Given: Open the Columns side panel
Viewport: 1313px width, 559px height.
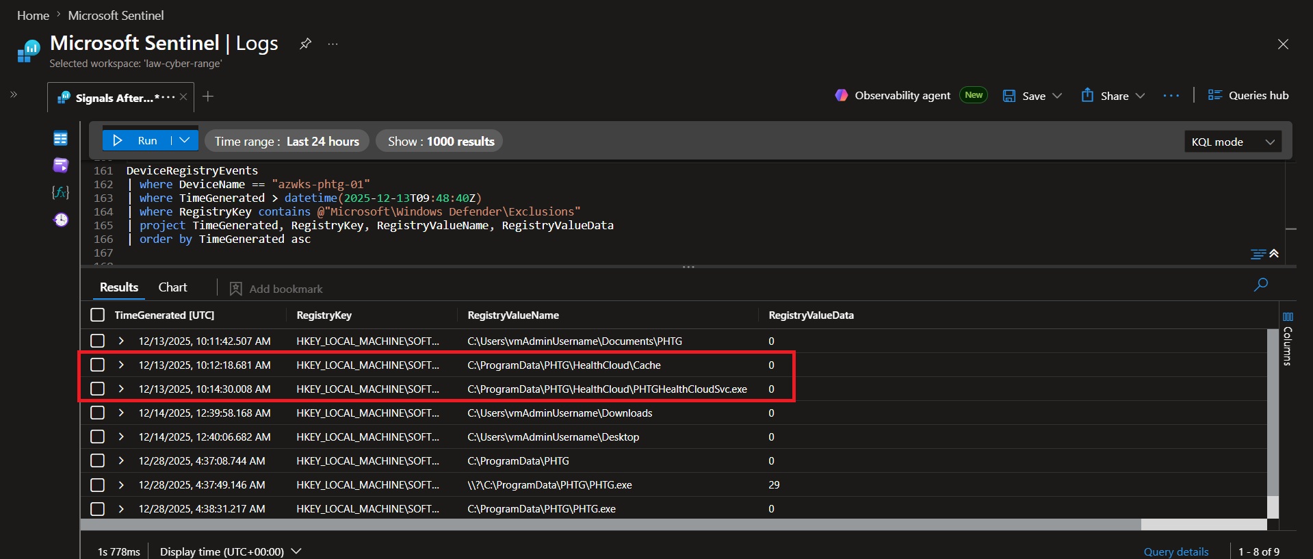Looking at the screenshot, I should pyautogui.click(x=1288, y=339).
